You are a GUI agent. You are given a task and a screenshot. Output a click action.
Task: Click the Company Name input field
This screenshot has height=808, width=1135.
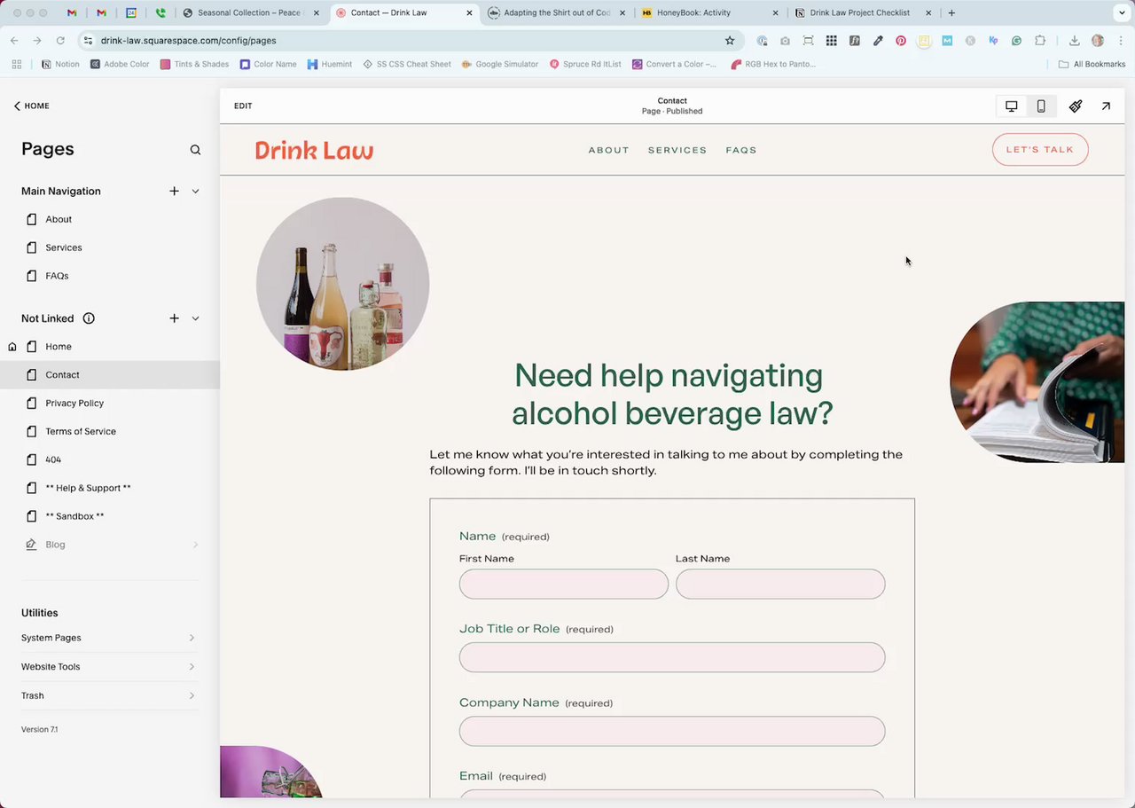(672, 732)
